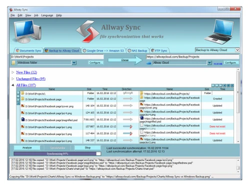Open the Job menu
Image resolution: width=250 pixels, height=187 pixels.
click(x=36, y=15)
